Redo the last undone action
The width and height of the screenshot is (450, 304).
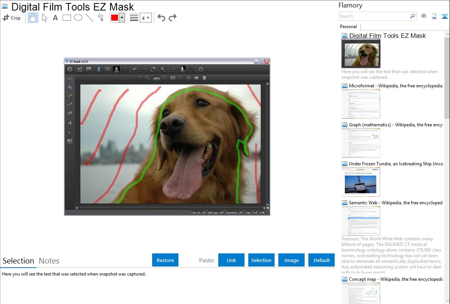[x=172, y=18]
